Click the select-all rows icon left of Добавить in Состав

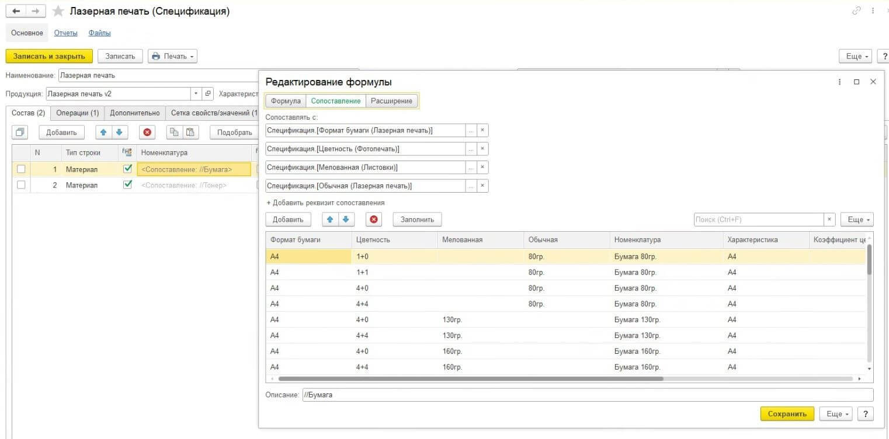pyautogui.click(x=21, y=132)
